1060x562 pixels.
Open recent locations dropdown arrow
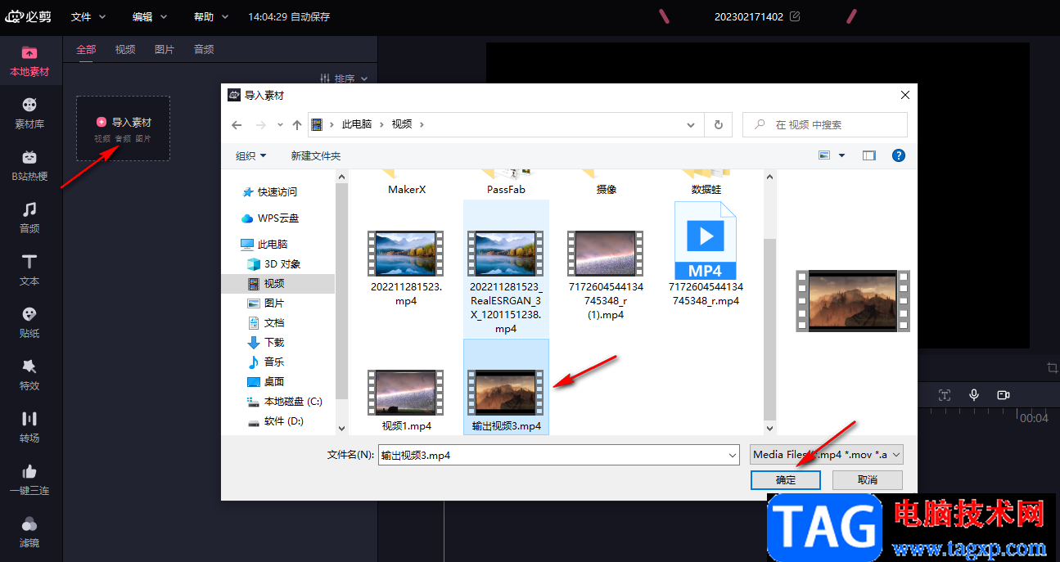coord(280,125)
